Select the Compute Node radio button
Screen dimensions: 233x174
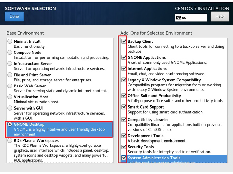(10, 52)
